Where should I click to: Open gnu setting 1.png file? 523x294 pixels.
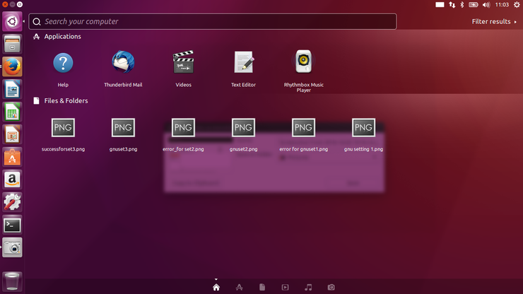tap(363, 127)
